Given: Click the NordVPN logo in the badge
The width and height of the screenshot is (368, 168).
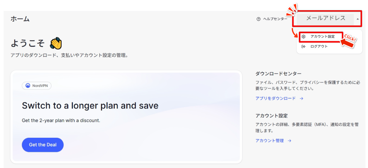Looking at the screenshot, I should pyautogui.click(x=28, y=86).
